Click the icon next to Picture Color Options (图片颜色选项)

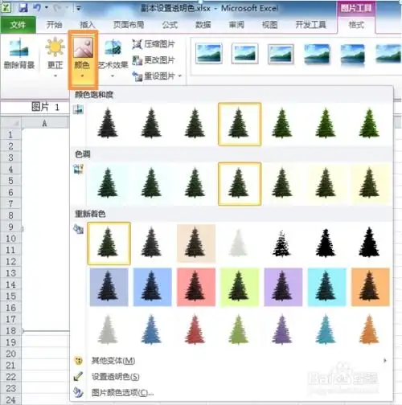(x=78, y=392)
